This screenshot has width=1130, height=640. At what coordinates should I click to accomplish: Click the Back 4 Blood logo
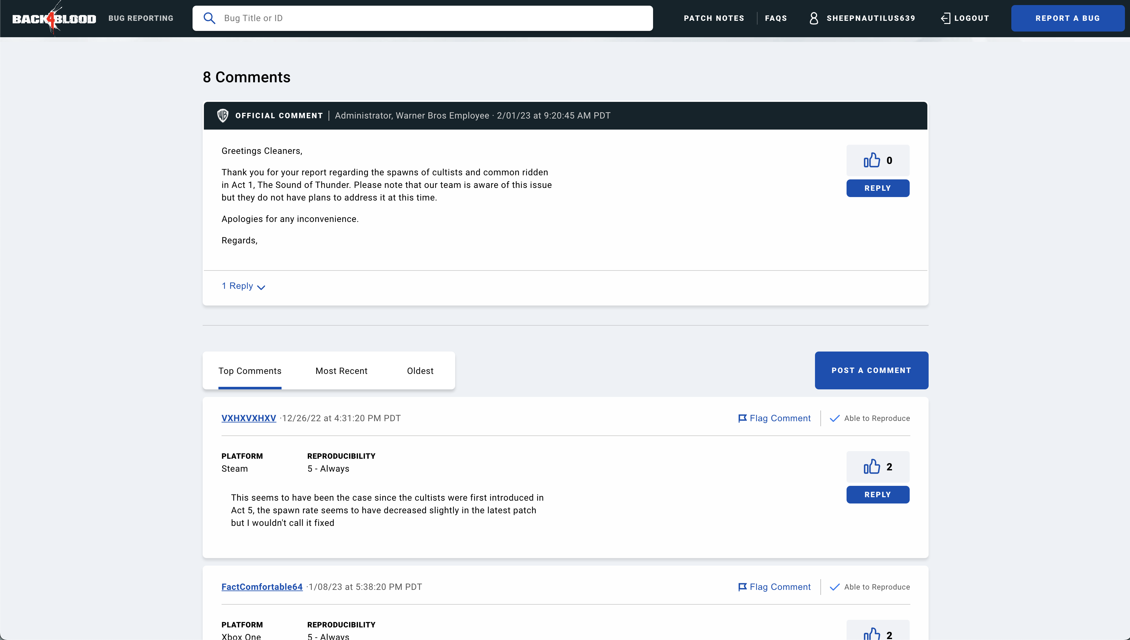54,18
